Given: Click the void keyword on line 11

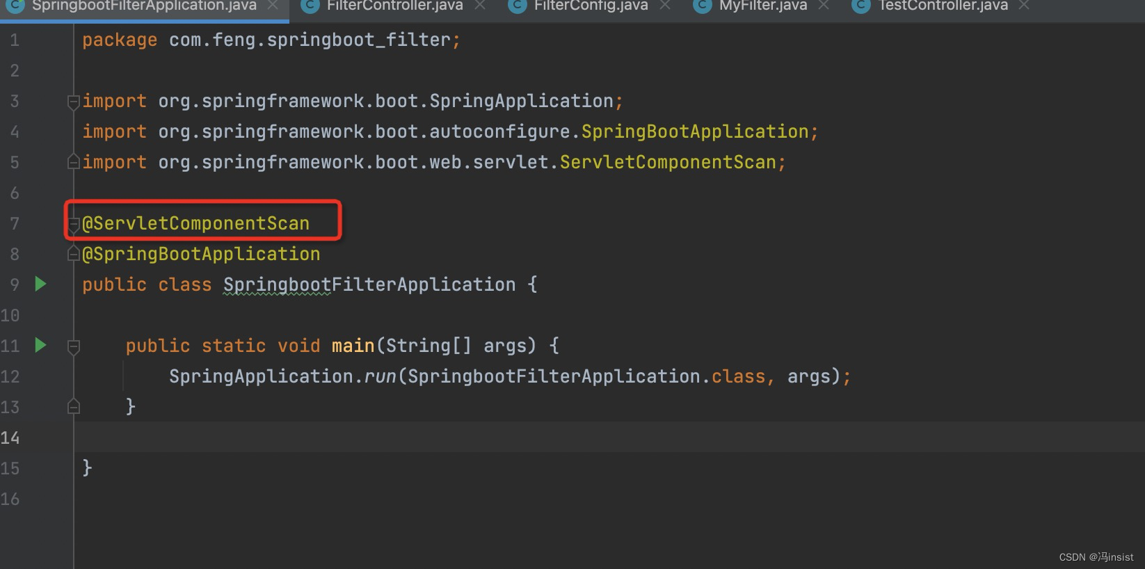Looking at the screenshot, I should pos(299,346).
